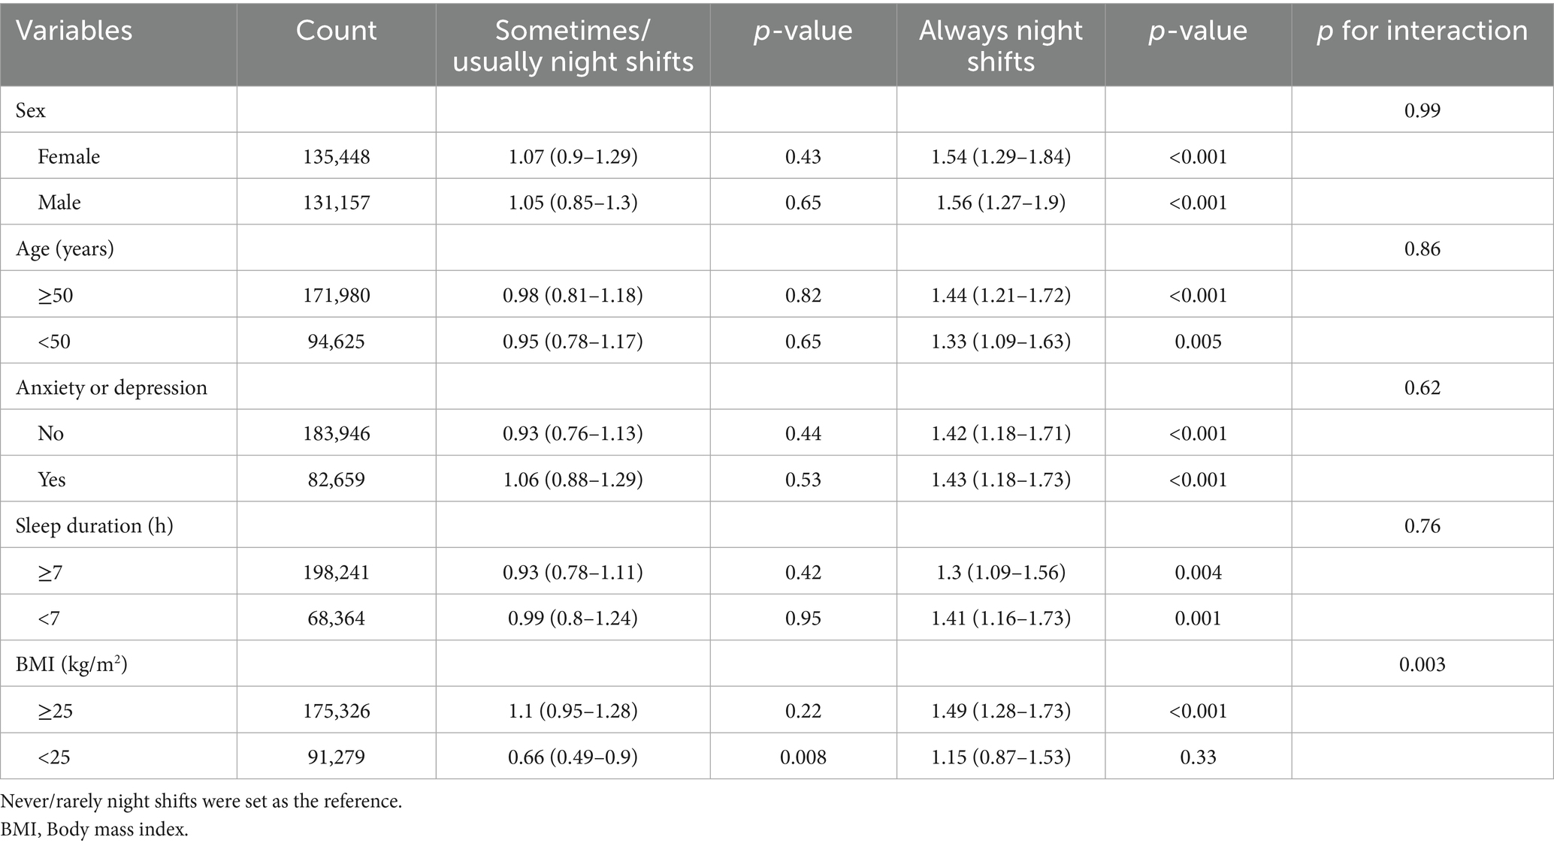Click the "Always night shifts" header cell
Viewport: 1554px width, 846px height.
(x=1000, y=46)
